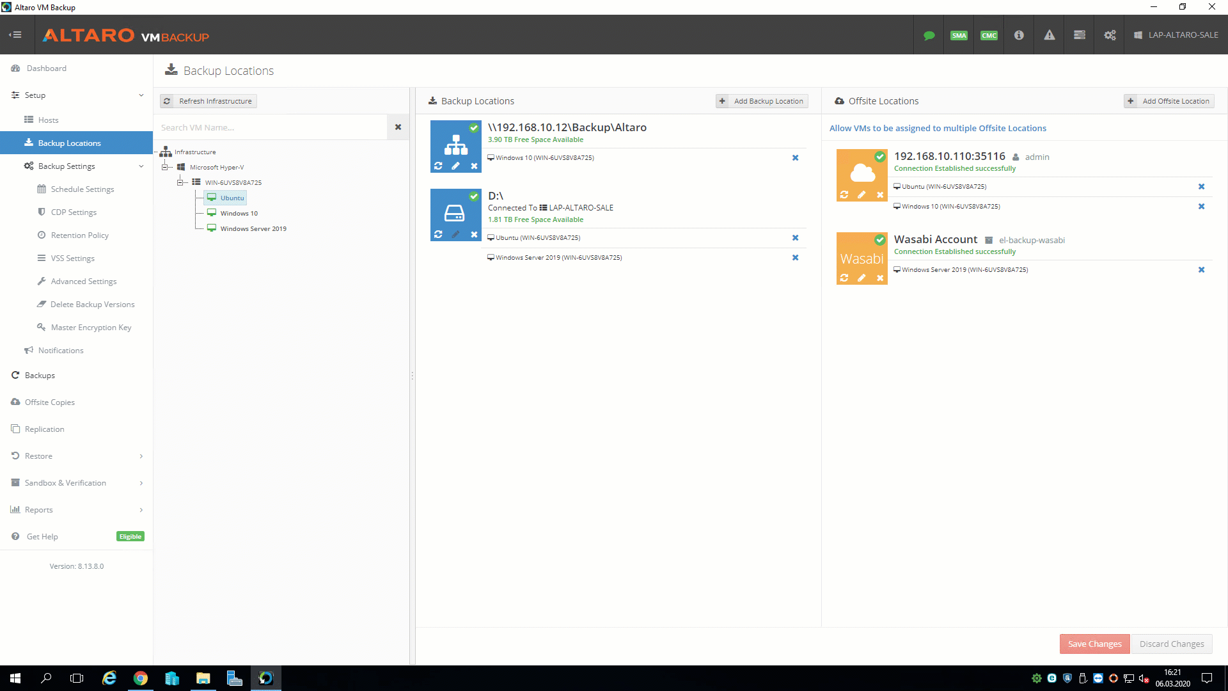
Task: Click the chat bubble icon in header
Action: [929, 35]
